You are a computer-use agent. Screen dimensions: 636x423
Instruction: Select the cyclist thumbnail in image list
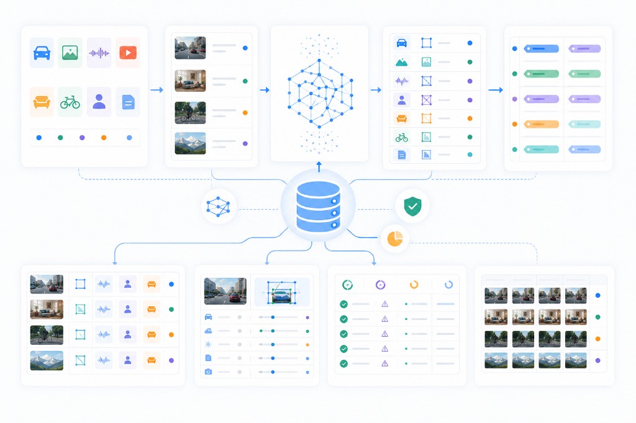190,113
